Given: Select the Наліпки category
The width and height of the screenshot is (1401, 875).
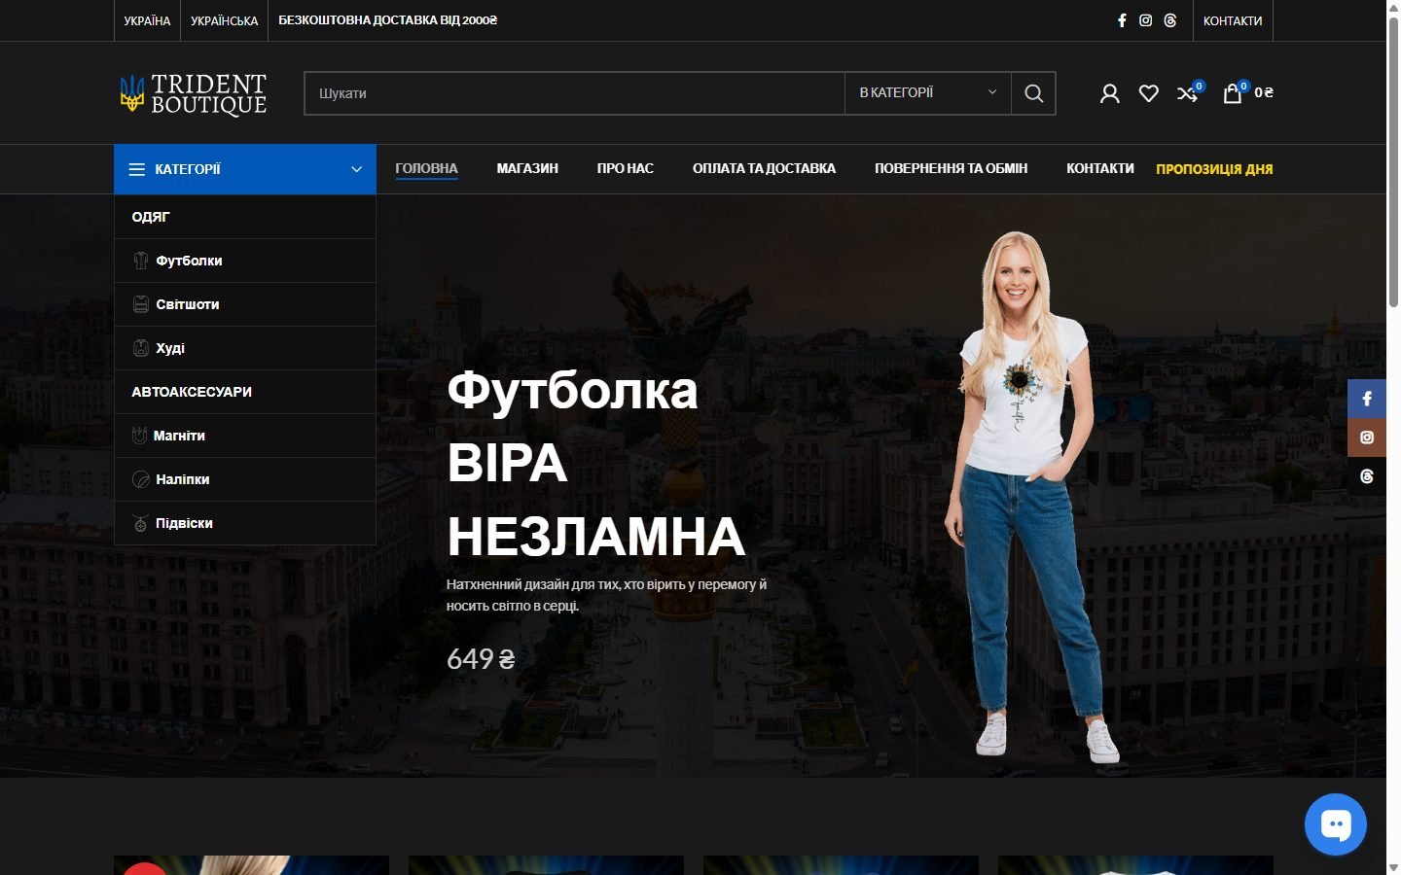Looking at the screenshot, I should click(x=245, y=479).
